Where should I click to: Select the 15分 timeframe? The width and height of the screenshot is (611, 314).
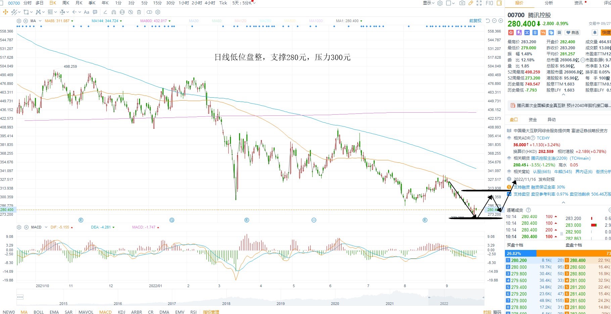pos(157,3)
